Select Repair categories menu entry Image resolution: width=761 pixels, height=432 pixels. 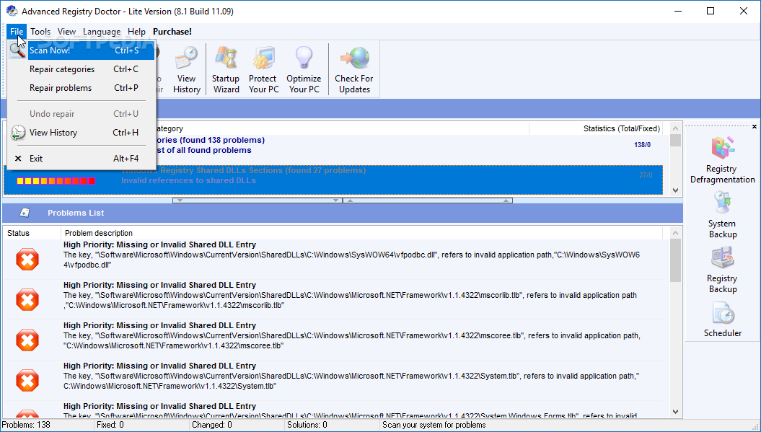tap(82, 69)
